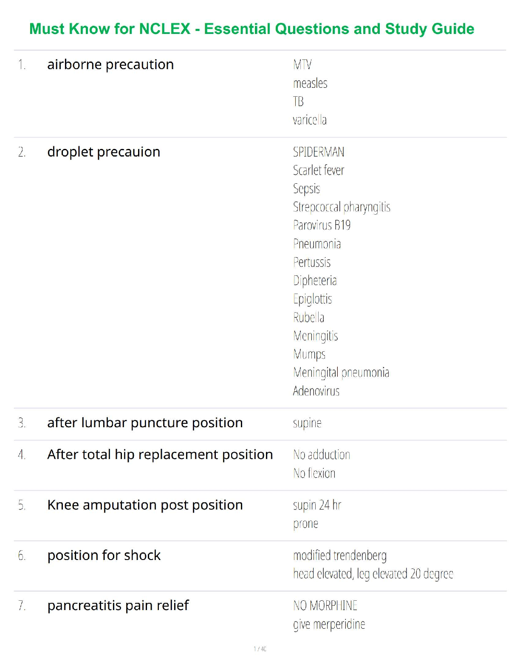
Task: Click 'Knee amputation post position' term
Action: (145, 505)
